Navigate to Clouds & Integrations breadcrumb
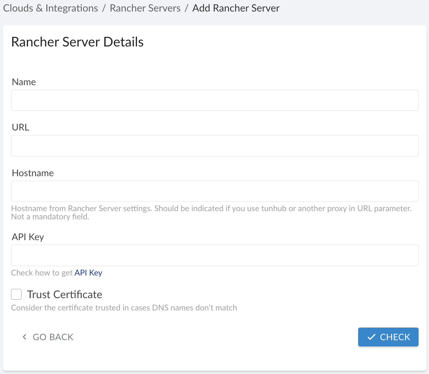Viewport: 429px width, 374px height. [x=50, y=8]
